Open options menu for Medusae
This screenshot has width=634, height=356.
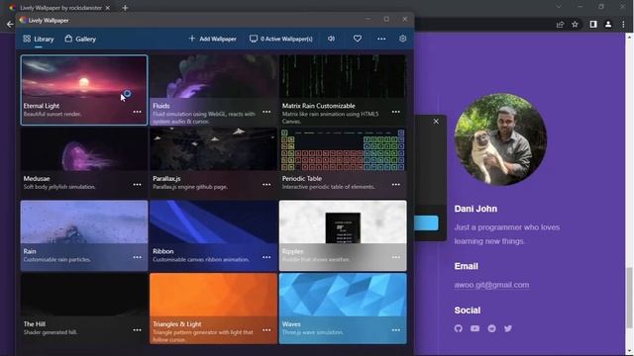(x=137, y=185)
